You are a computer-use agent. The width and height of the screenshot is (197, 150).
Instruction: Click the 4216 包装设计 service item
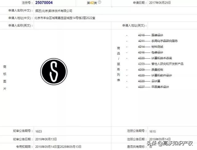click(x=151, y=52)
